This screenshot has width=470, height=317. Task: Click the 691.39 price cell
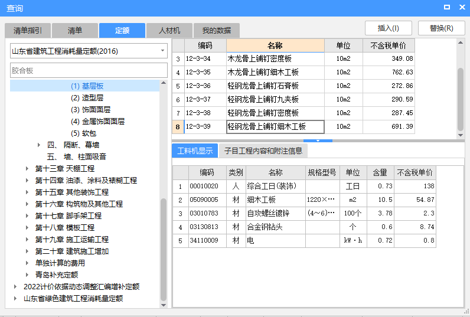(389, 126)
